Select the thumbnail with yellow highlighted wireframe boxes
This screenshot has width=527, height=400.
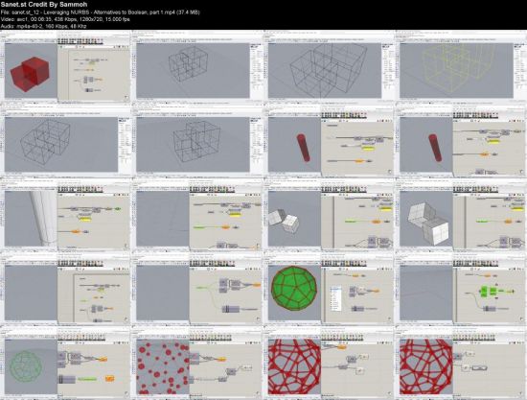click(461, 66)
